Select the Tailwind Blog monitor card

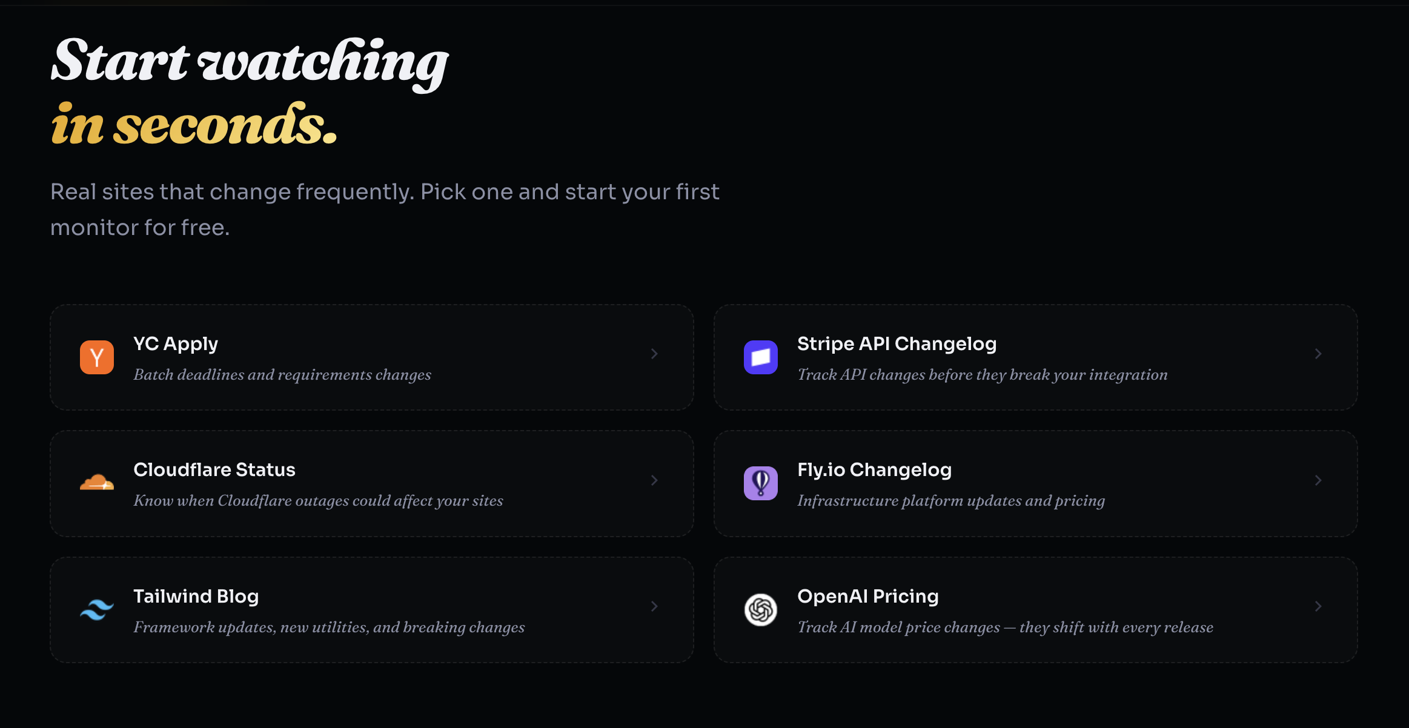coord(371,610)
